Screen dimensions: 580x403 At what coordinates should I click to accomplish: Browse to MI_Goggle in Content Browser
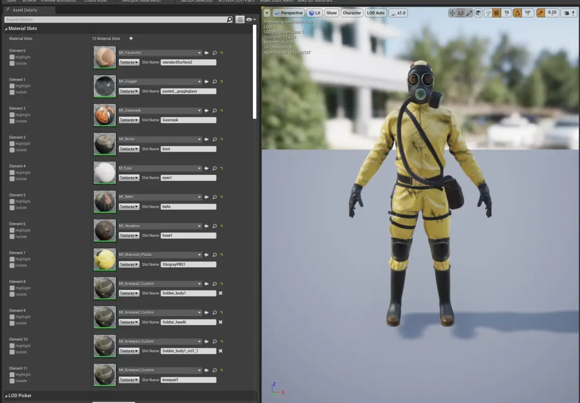pyautogui.click(x=214, y=82)
